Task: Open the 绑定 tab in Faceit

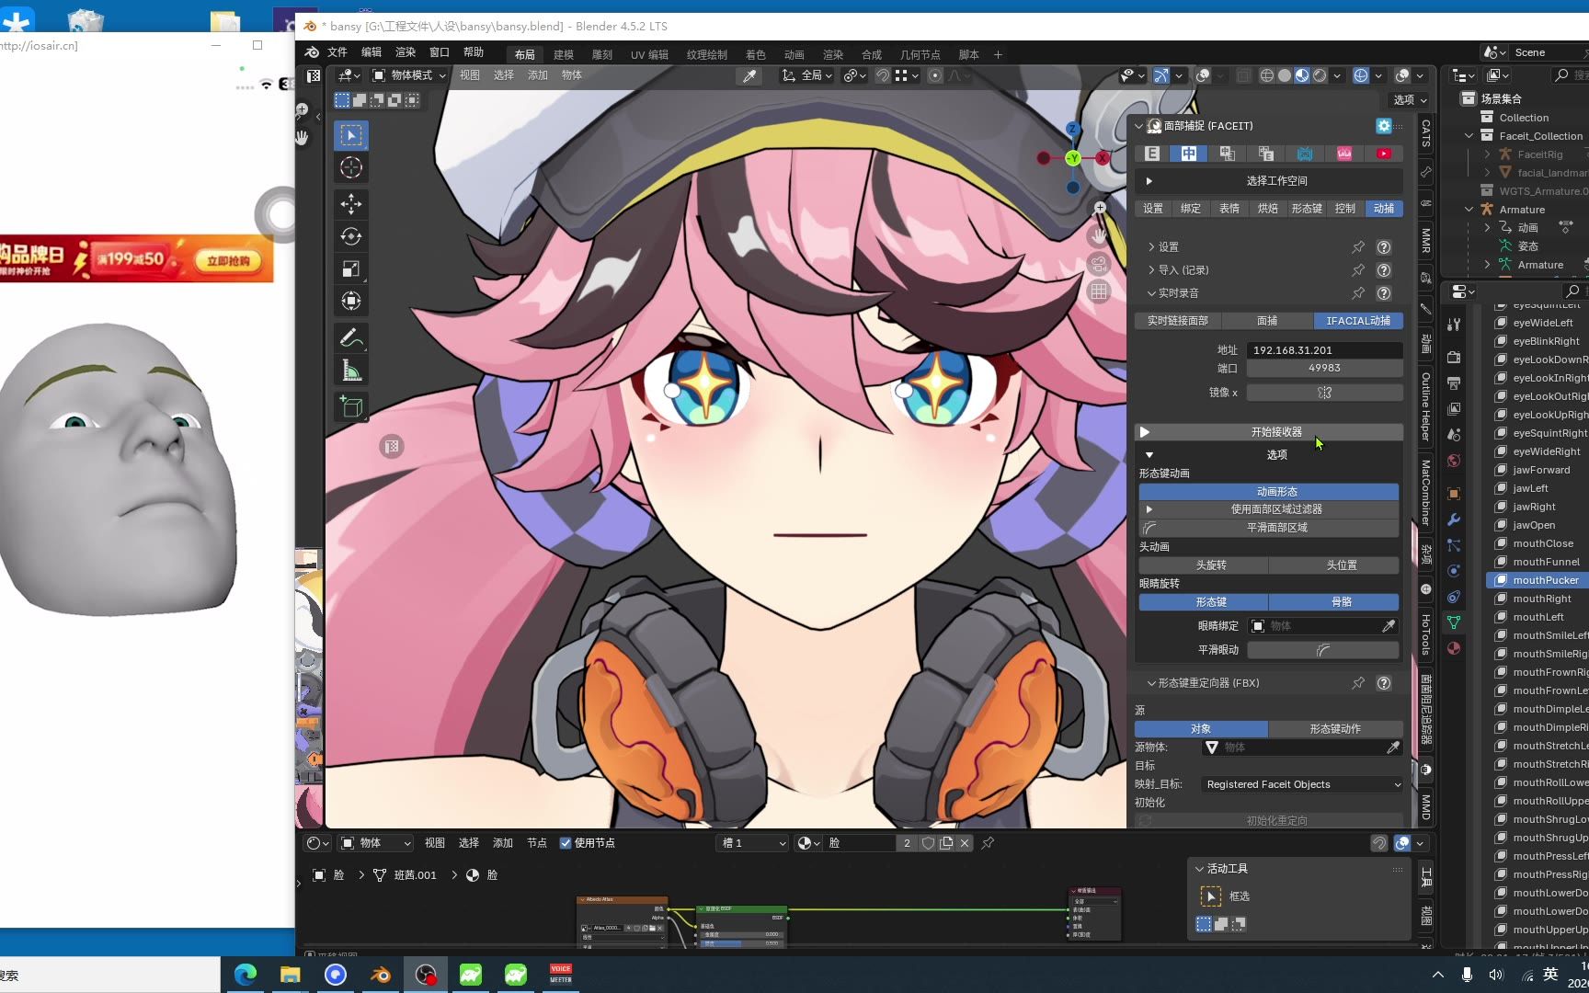Action: (1191, 209)
